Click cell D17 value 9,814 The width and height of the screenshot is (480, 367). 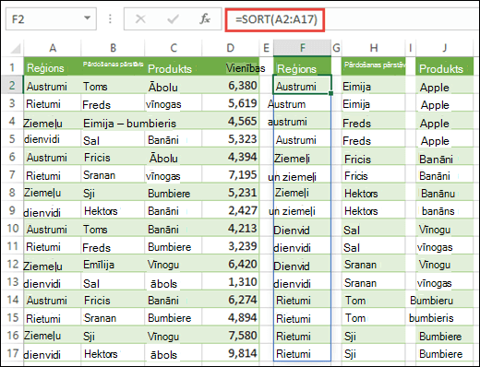pyautogui.click(x=230, y=353)
